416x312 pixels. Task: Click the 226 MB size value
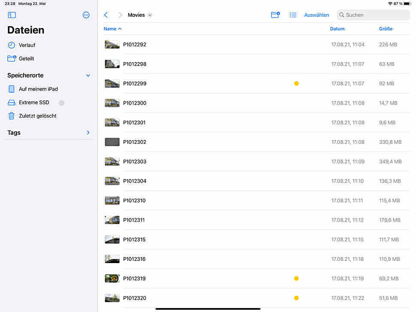[388, 45]
